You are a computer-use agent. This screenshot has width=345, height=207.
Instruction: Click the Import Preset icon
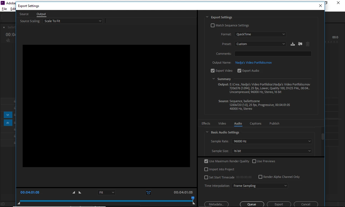pyautogui.click(x=300, y=44)
